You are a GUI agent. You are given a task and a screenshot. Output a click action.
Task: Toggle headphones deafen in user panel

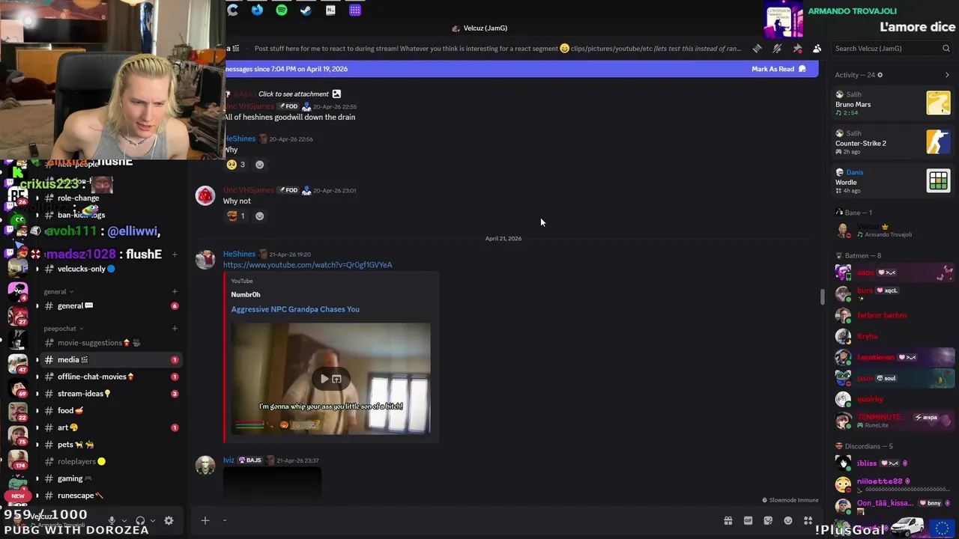140,520
